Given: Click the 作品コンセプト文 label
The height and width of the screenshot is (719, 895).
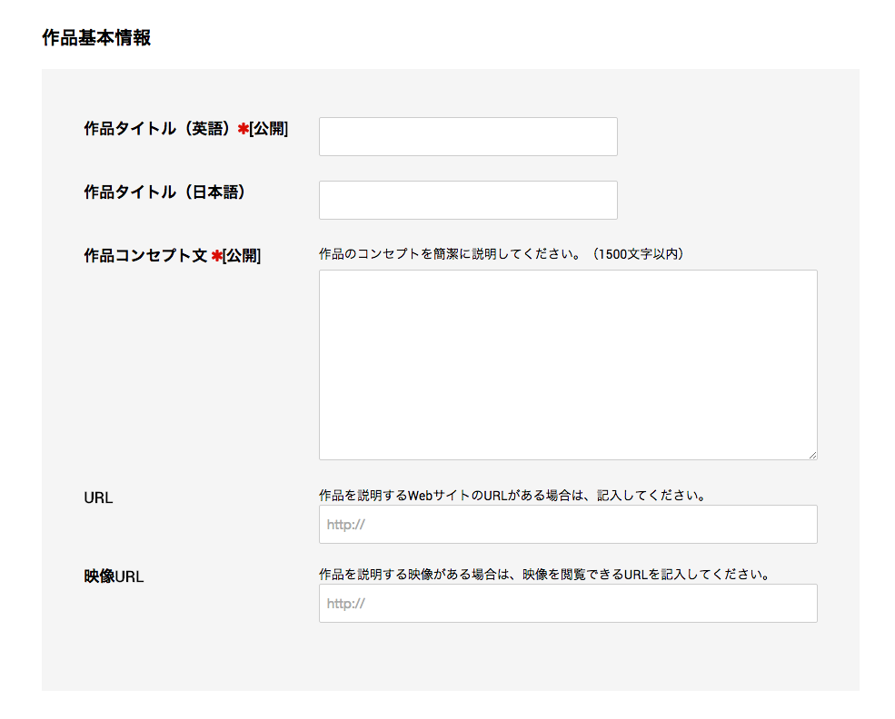Looking at the screenshot, I should [145, 256].
